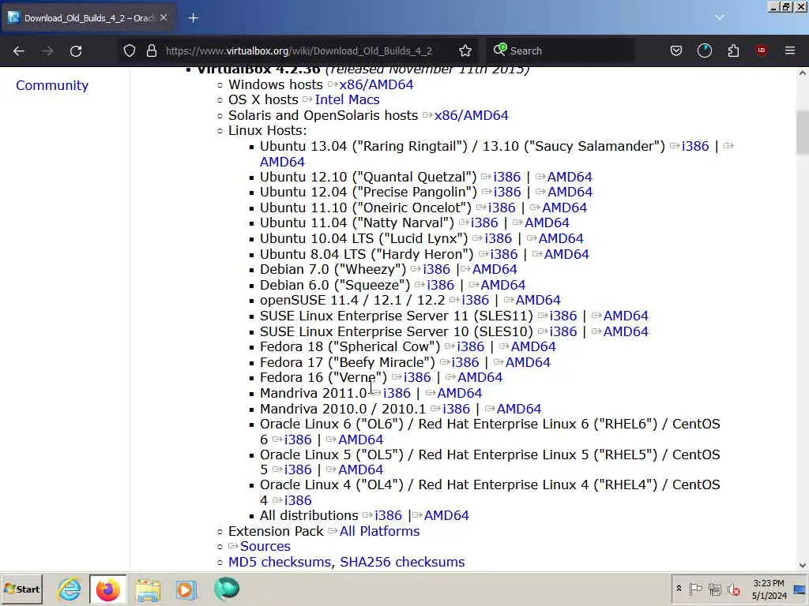Download Debian 7.0 Wheezy i386
Screen dimensions: 809x606
[x=436, y=269]
